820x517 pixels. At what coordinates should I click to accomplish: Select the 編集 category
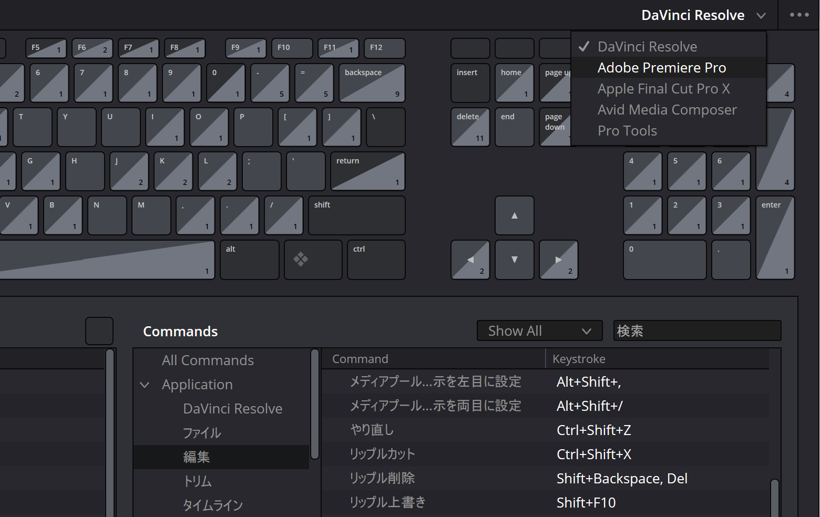coord(221,457)
